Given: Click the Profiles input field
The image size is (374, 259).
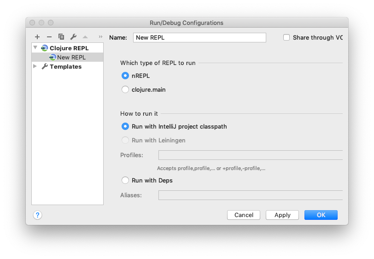Looking at the screenshot, I should (x=251, y=155).
